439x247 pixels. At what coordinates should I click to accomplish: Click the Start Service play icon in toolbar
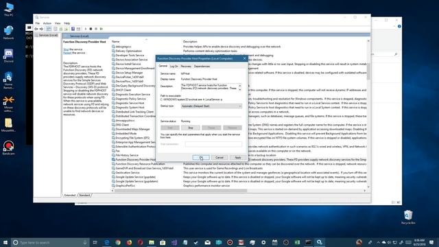pyautogui.click(x=86, y=29)
